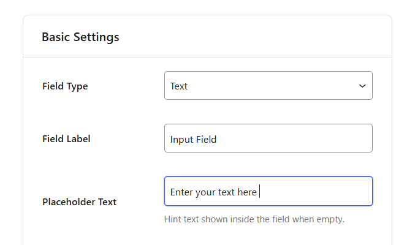
Task: Click the word 'Enter' in placeholder input
Action: click(x=181, y=192)
